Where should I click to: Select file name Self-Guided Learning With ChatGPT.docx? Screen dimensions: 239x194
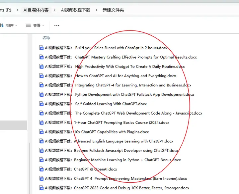point(96,104)
